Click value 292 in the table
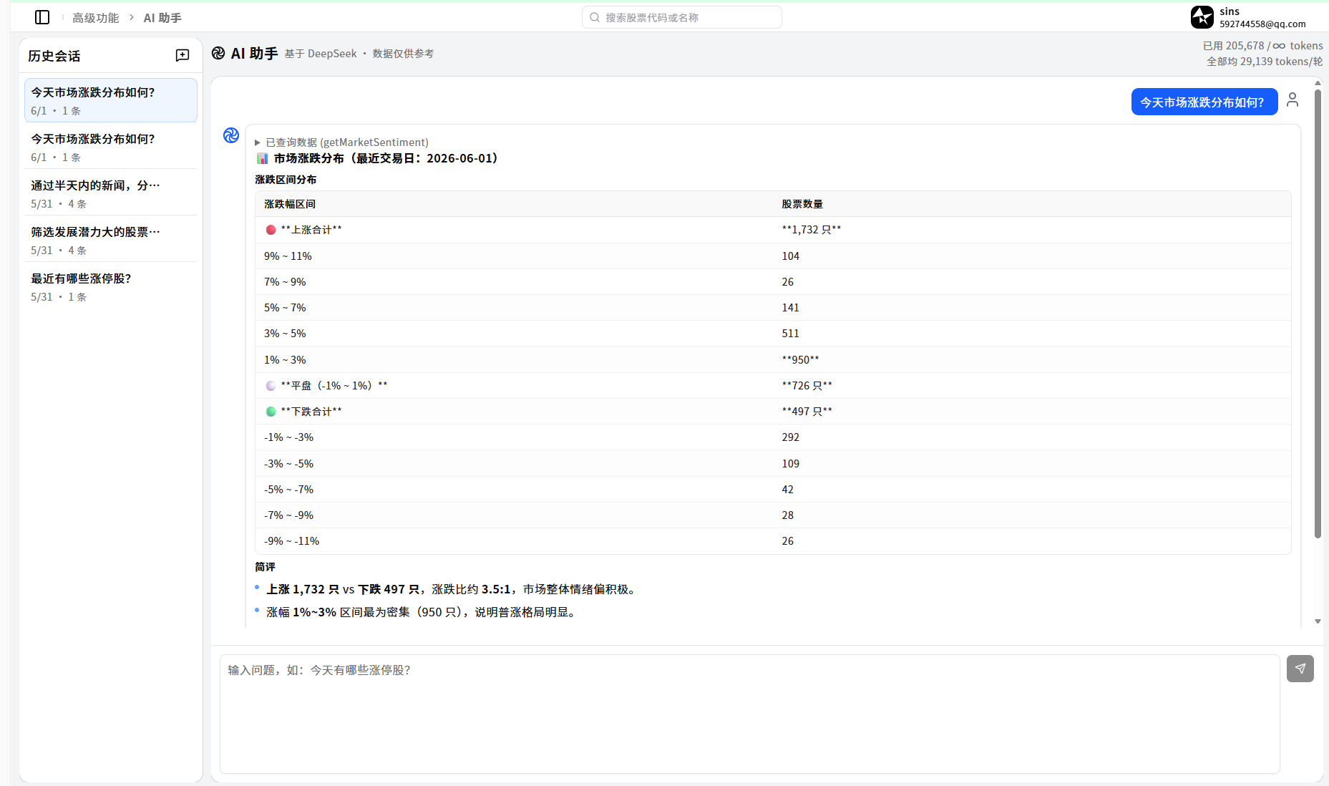This screenshot has width=1329, height=786. coord(790,437)
